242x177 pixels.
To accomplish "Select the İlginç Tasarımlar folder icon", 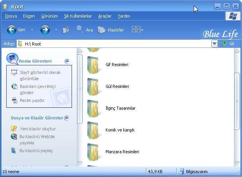I will [x=93, y=108].
